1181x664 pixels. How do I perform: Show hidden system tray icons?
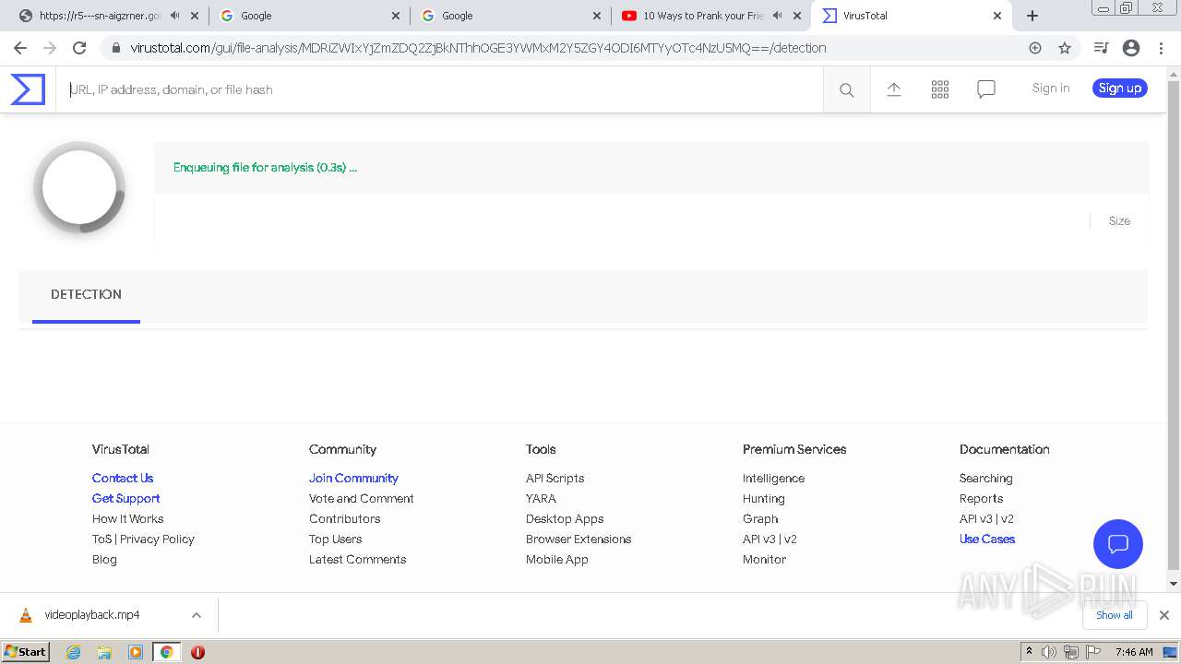click(1029, 652)
